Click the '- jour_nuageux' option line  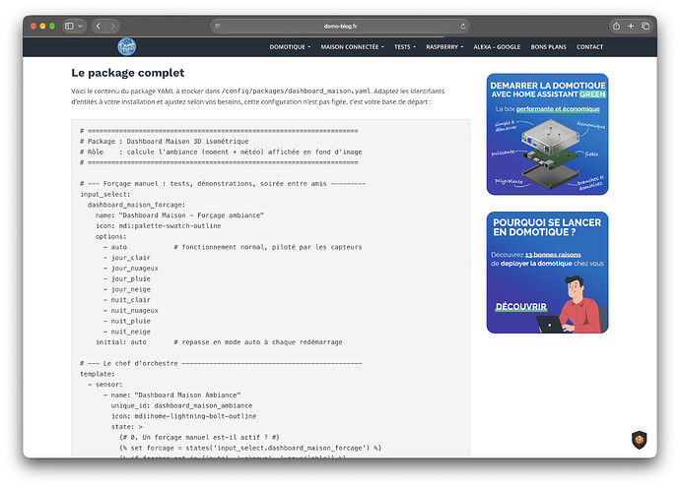(130, 269)
